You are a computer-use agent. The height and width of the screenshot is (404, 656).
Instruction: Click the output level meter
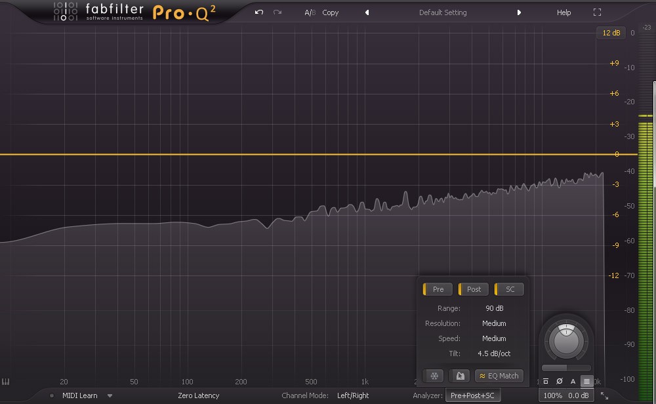646,213
